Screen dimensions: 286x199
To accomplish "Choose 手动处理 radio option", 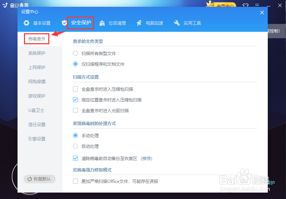I will (75, 135).
